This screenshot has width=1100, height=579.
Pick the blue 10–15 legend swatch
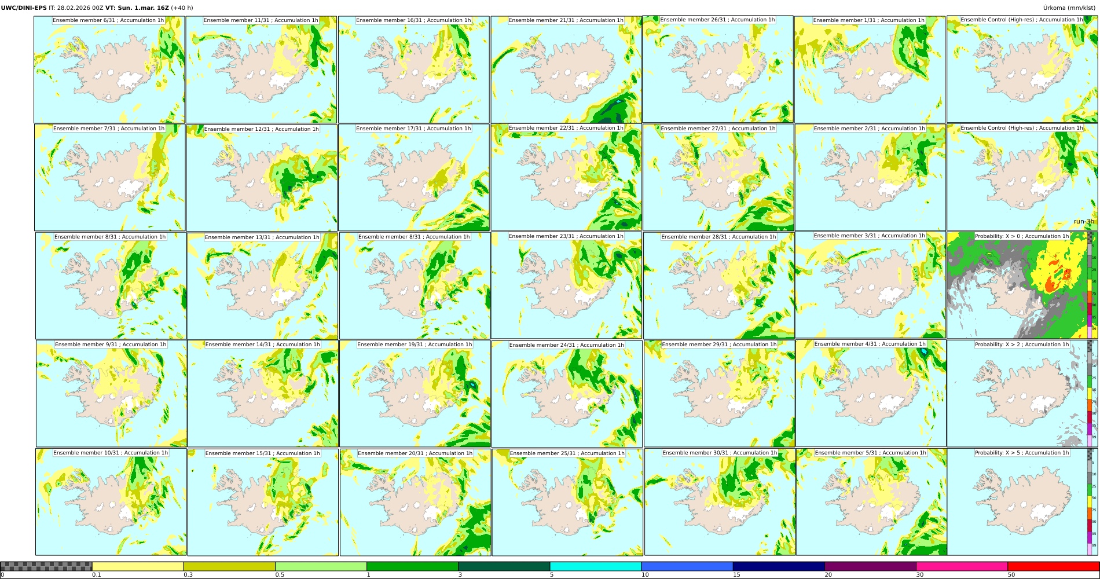pyautogui.click(x=687, y=566)
